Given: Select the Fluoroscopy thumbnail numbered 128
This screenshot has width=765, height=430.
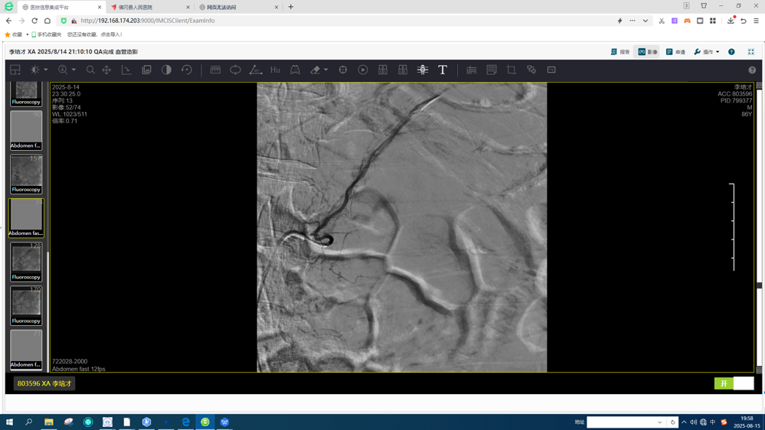Looking at the screenshot, I should (26, 262).
